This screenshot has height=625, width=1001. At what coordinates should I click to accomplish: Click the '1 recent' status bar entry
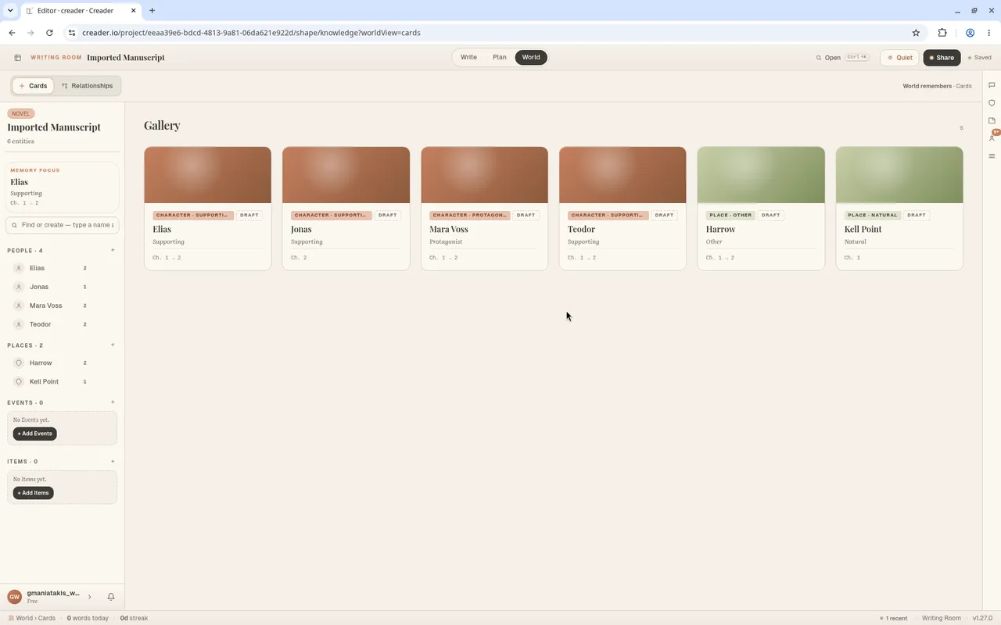point(894,618)
